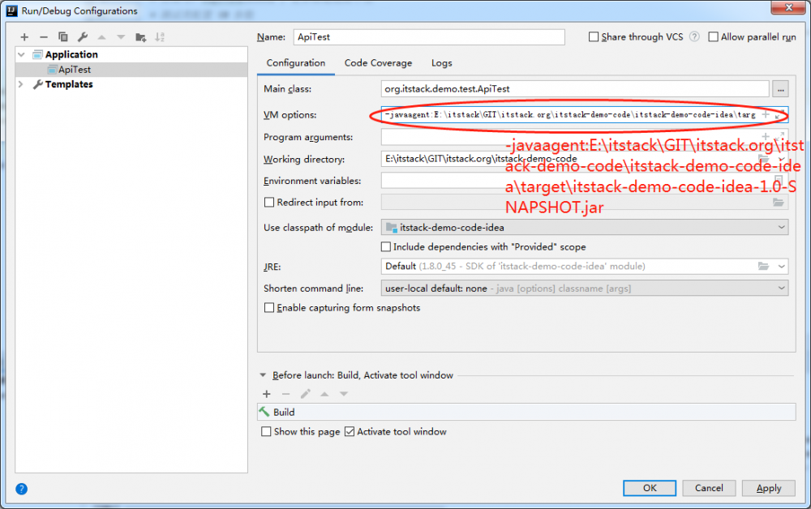Open edit templates wrench icon

pos(82,36)
